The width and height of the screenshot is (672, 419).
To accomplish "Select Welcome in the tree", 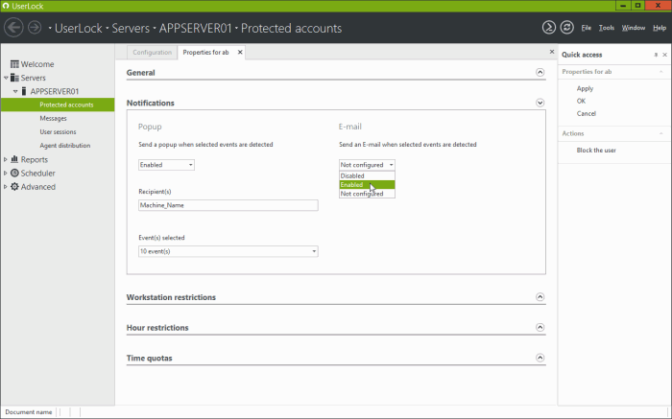I will [37, 64].
